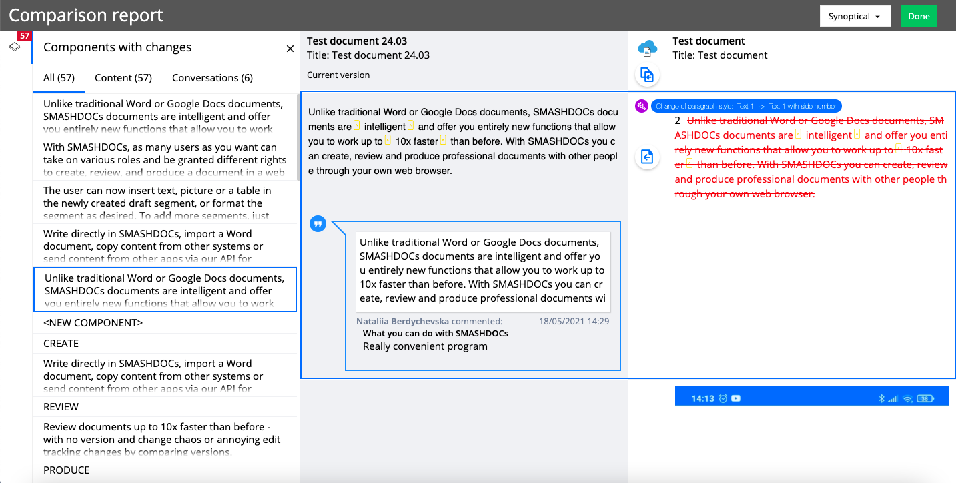Click the phone status bar image thumbnail

(811, 396)
